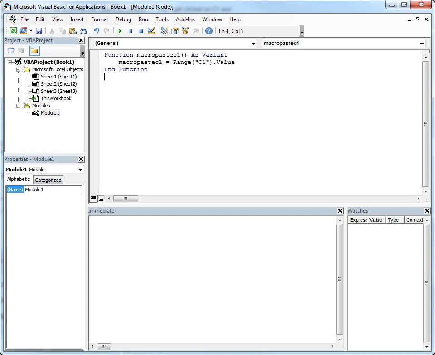This screenshot has width=435, height=355.
Task: Click the View Microsoft Excel toolbar icon
Action: click(13, 31)
